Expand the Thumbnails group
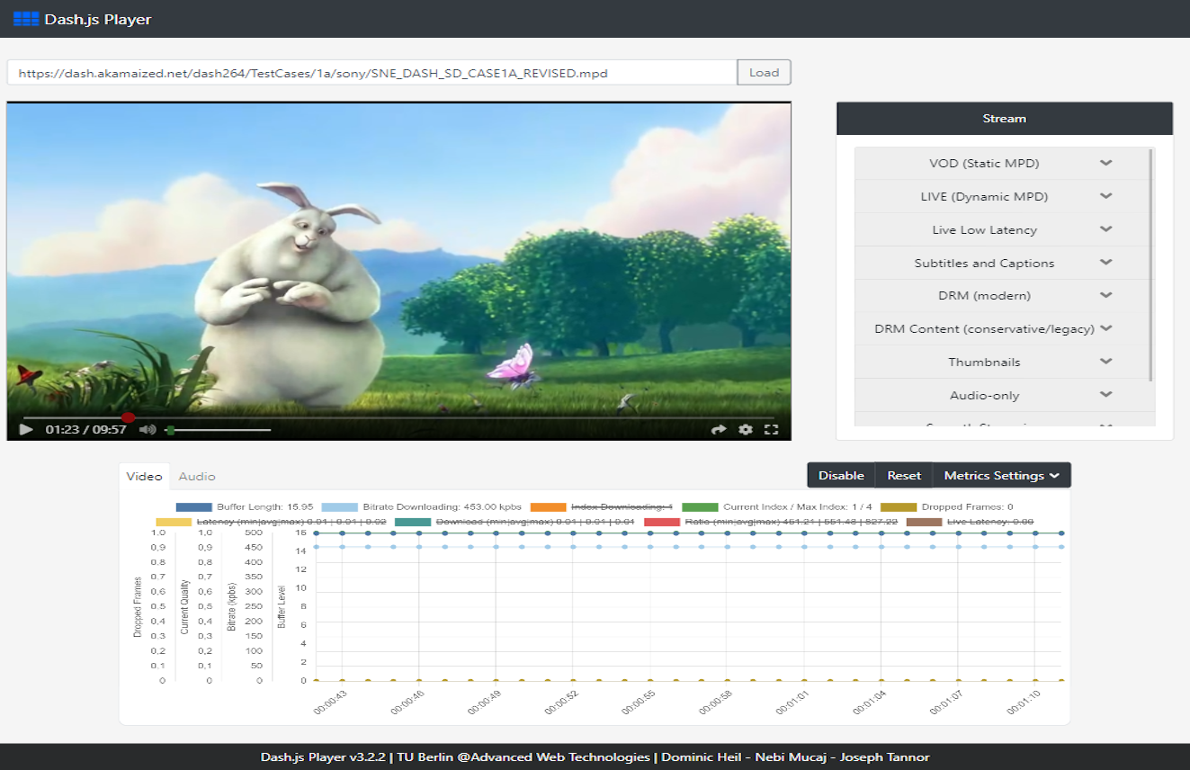 pyautogui.click(x=1003, y=363)
